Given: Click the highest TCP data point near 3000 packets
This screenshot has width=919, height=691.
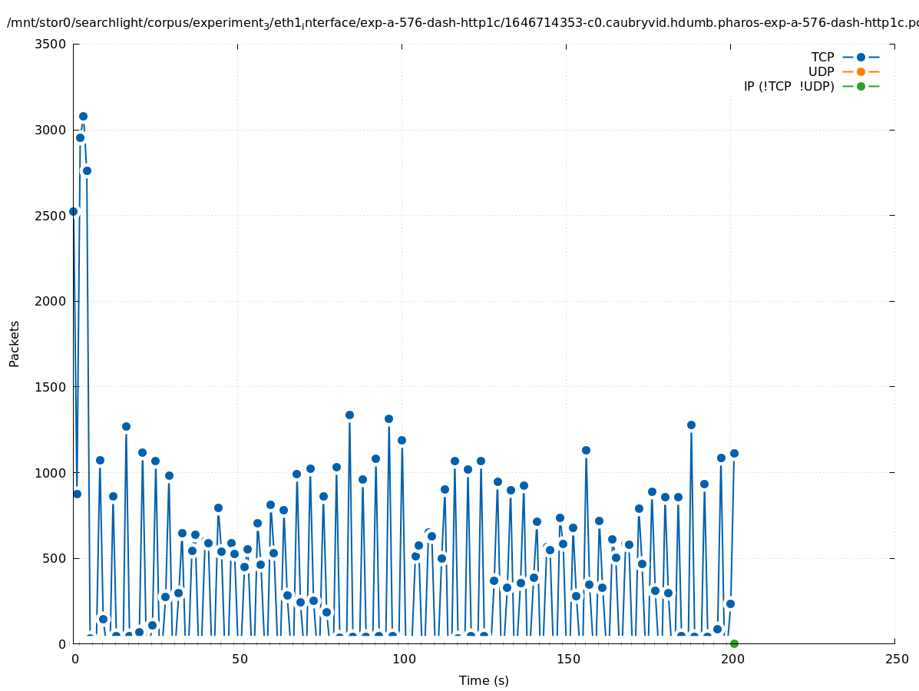Looking at the screenshot, I should [83, 117].
